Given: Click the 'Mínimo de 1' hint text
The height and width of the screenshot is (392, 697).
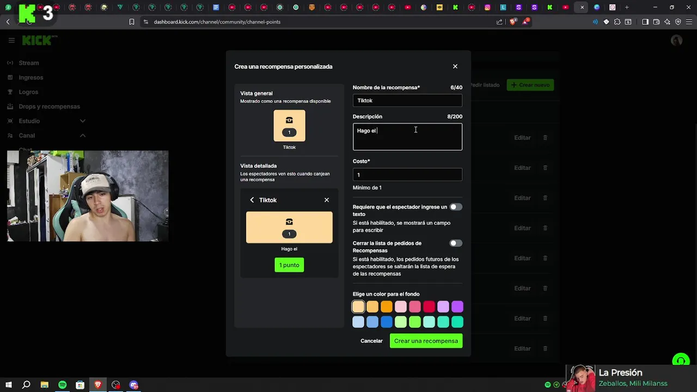Looking at the screenshot, I should 367,188.
